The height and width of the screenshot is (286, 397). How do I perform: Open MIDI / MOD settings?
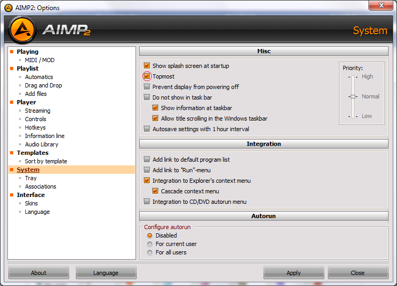(40, 60)
